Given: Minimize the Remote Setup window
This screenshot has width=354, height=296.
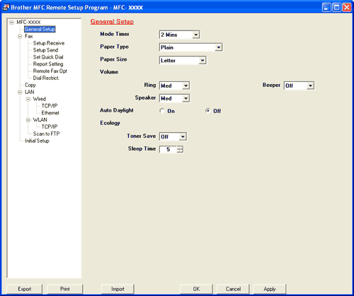Looking at the screenshot, I should 326,8.
